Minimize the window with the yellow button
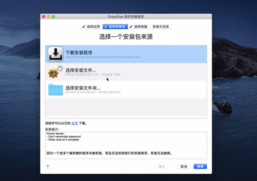This screenshot has width=257, height=181. pos(48,16)
